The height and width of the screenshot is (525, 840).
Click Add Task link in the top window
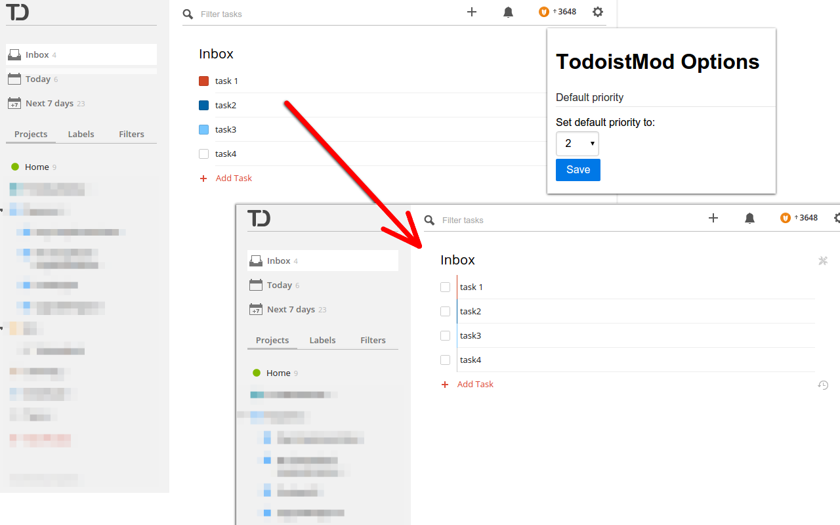234,178
